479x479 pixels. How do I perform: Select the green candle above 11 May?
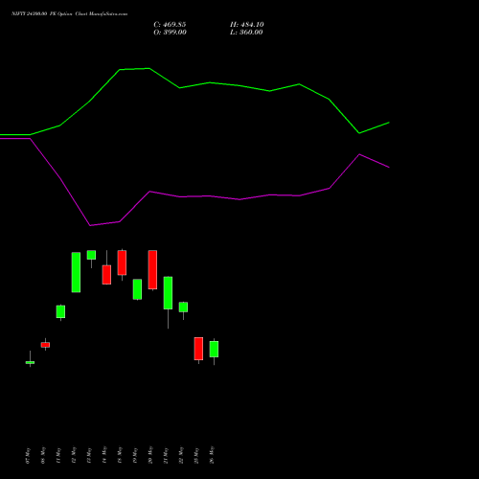click(60, 311)
